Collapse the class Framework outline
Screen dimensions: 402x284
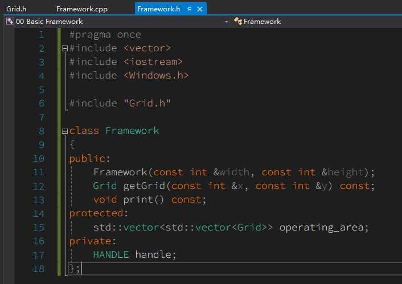point(64,131)
